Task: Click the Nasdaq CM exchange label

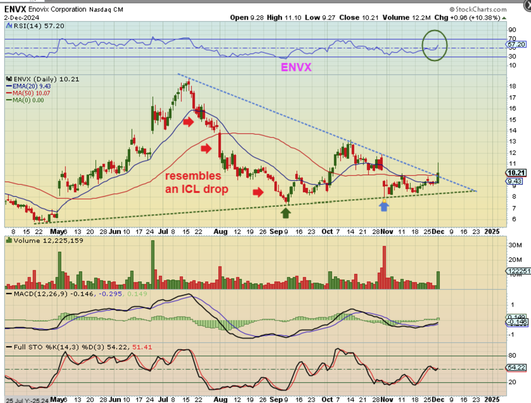Action: [x=106, y=9]
